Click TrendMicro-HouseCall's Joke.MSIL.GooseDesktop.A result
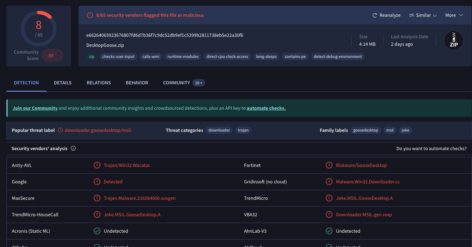Image resolution: width=472 pixels, height=247 pixels. coord(132,214)
